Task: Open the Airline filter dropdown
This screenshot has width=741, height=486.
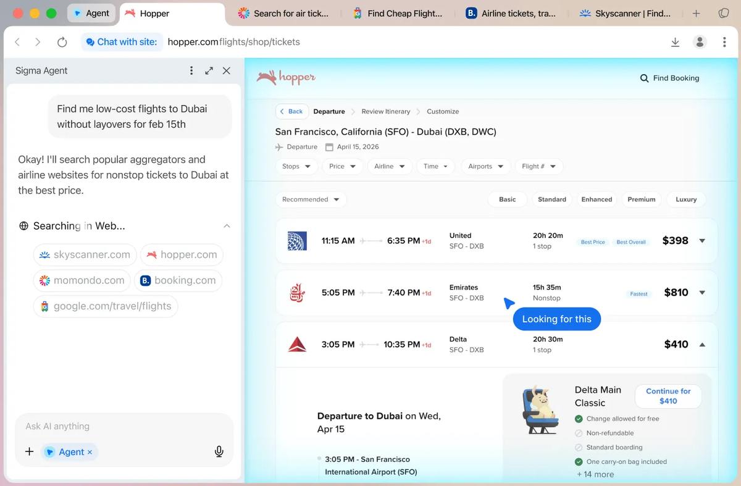Action: [x=390, y=166]
